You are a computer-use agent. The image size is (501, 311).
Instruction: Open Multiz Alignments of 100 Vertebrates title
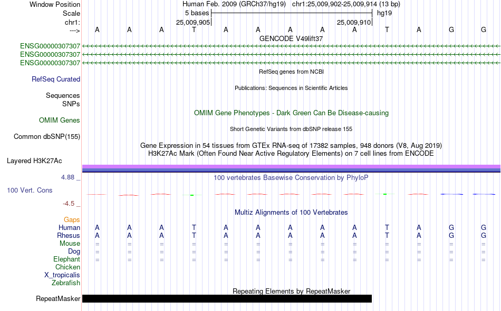(291, 213)
